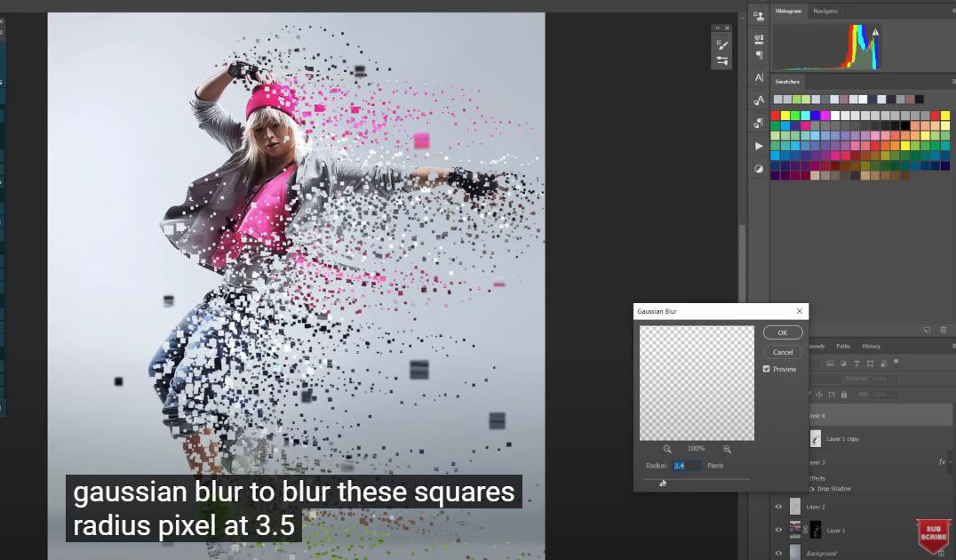The height and width of the screenshot is (560, 956).
Task: Zoom in the Gaussian Blur preview
Action: coord(727,449)
